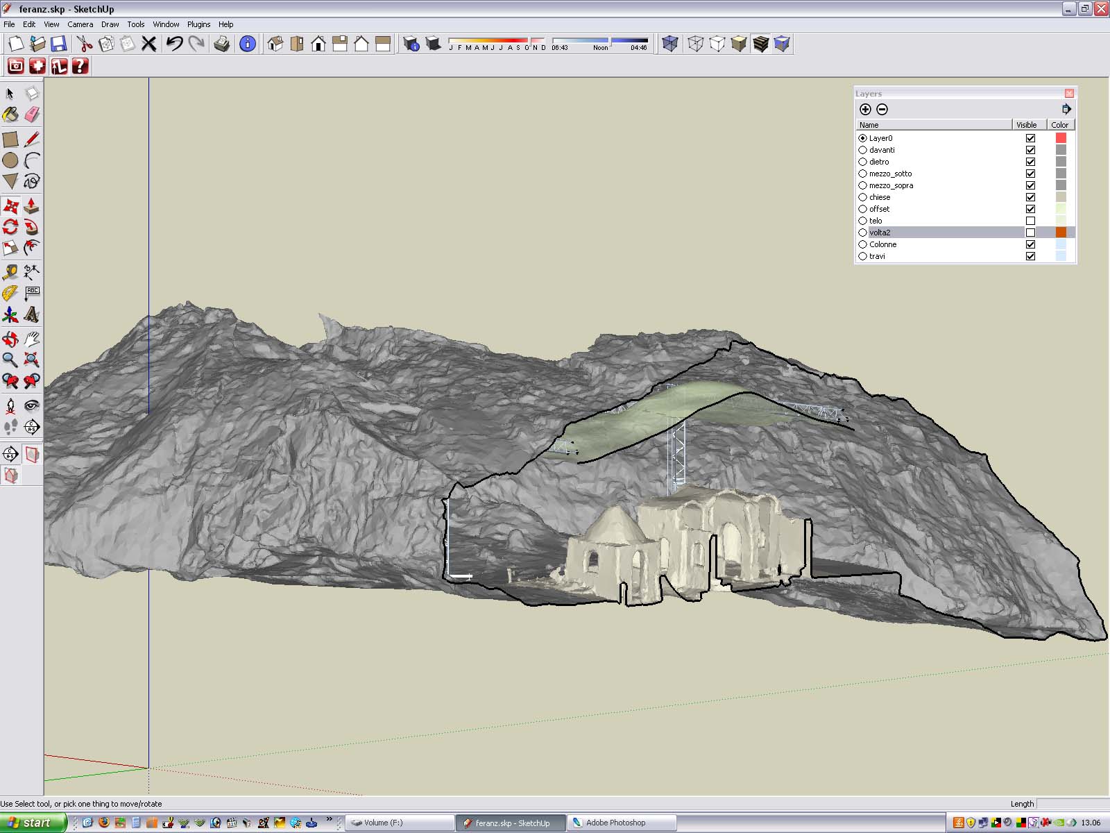This screenshot has height=833, width=1110.
Task: Open the Plugins menu
Action: 198,24
